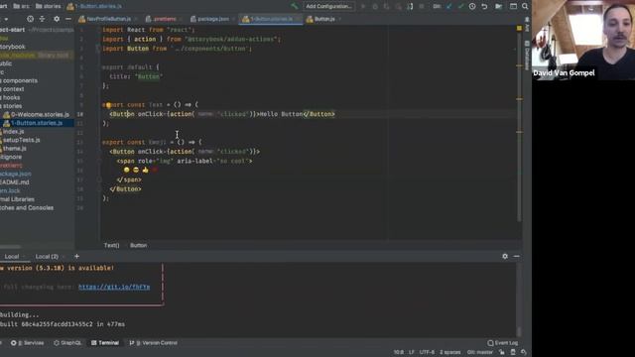Click the Stop square icon in toolbar

coord(421,7)
